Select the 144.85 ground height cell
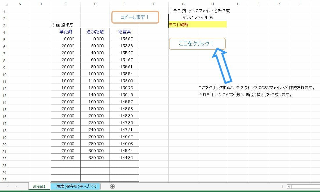The image size is (320, 192). click(124, 157)
